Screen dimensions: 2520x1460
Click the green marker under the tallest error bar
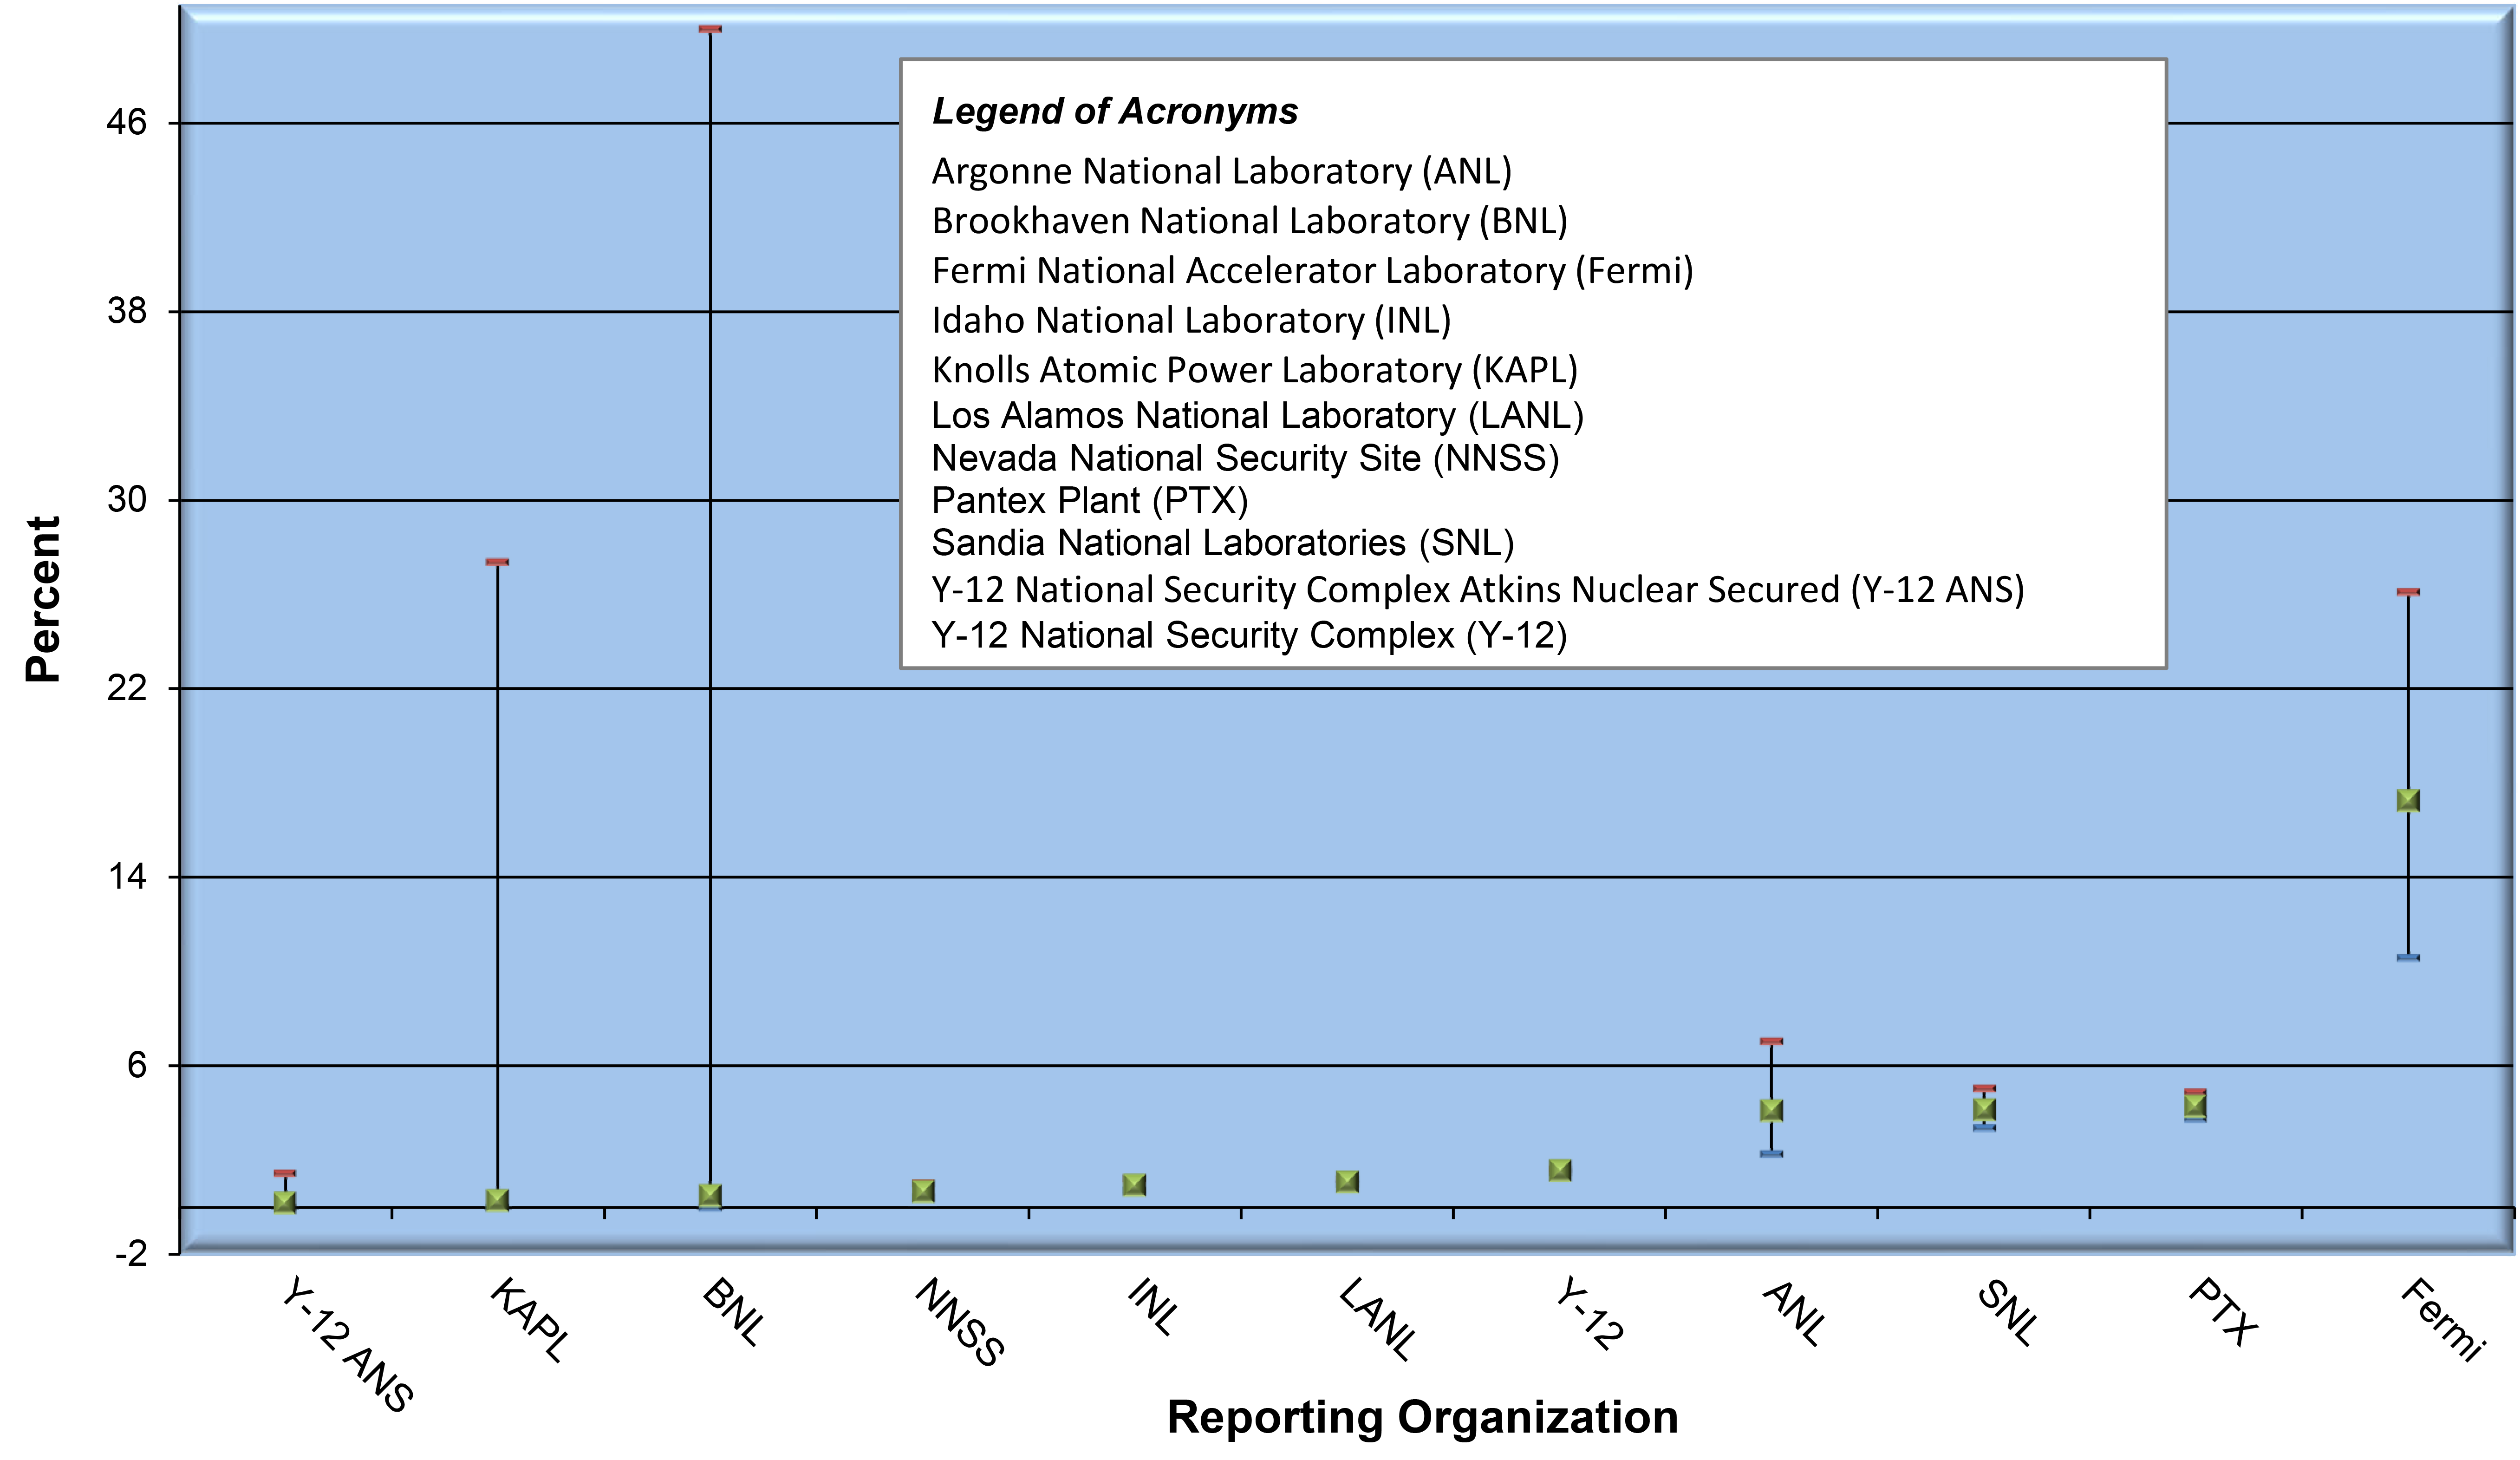710,1194
